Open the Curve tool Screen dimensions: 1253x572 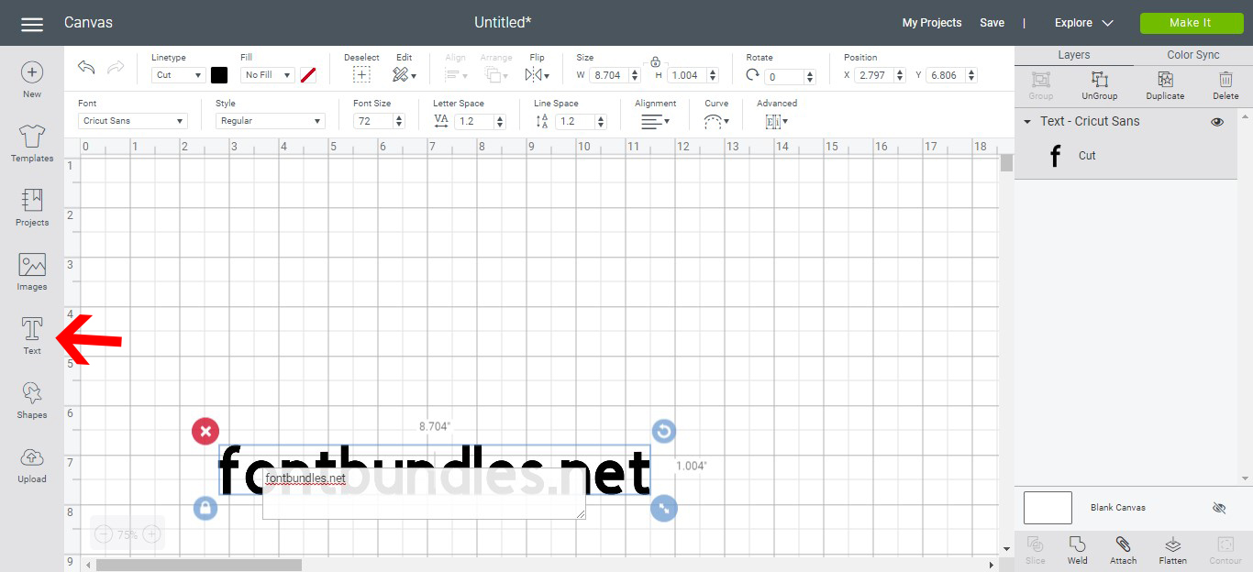click(x=716, y=121)
